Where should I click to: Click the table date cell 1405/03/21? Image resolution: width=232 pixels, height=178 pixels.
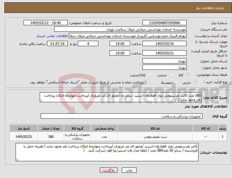click(x=24, y=137)
